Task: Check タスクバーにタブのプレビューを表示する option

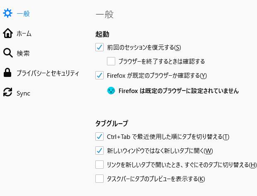Action: click(99, 179)
